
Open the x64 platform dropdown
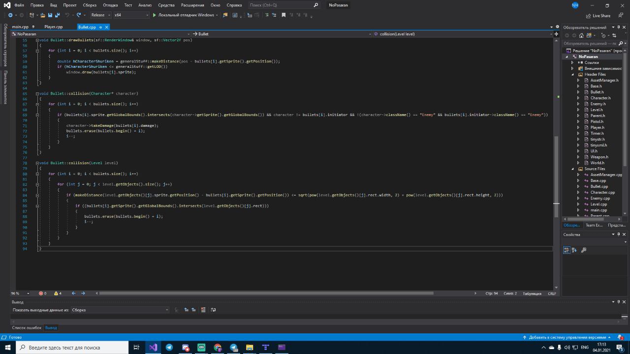coord(131,15)
